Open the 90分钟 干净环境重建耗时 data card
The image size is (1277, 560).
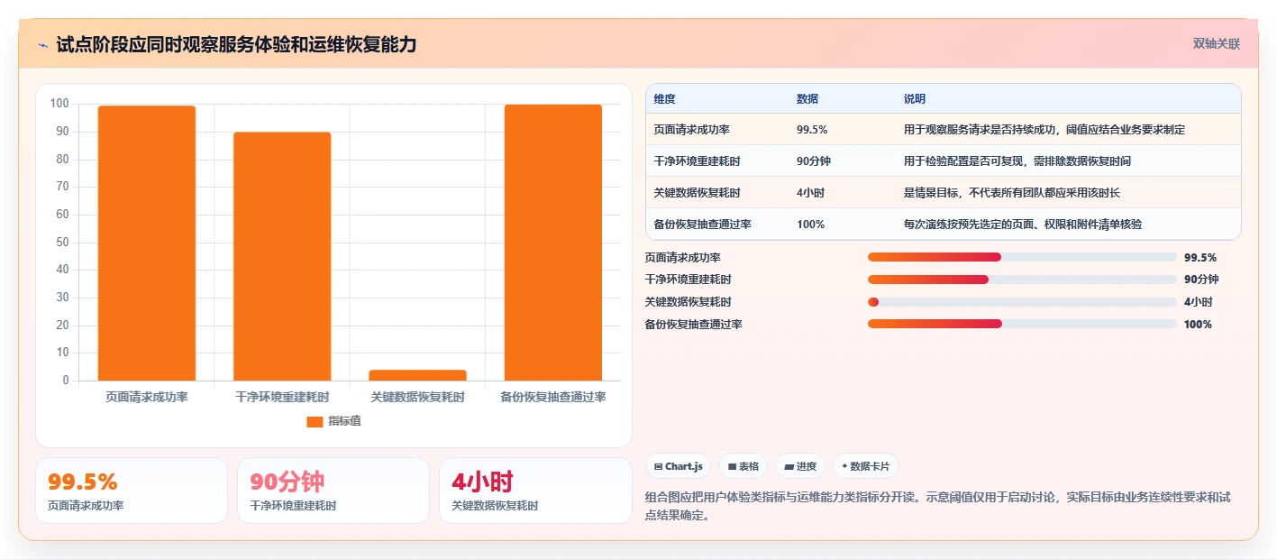(x=333, y=491)
